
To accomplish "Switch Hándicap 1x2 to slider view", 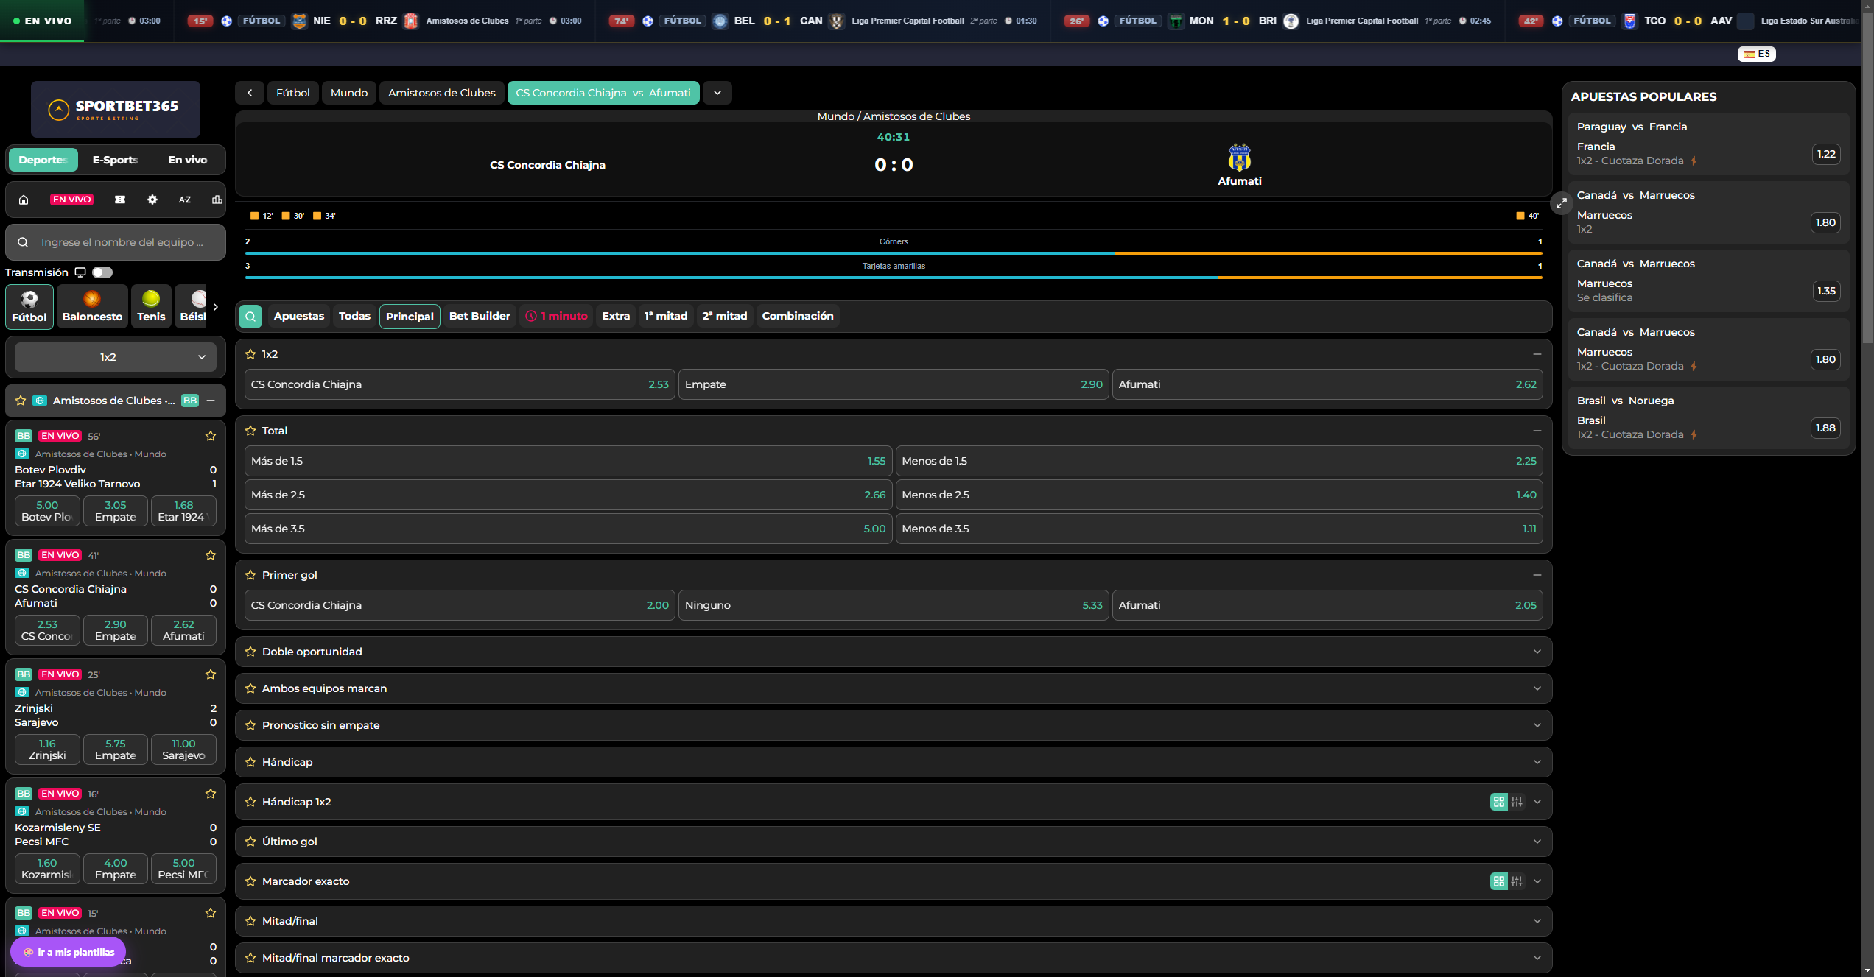I will [1517, 802].
